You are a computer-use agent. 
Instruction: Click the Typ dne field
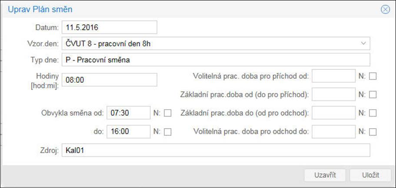(x=216, y=60)
